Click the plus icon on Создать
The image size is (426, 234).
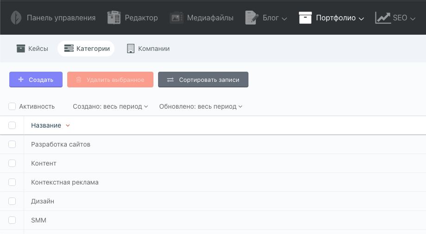(x=21, y=80)
